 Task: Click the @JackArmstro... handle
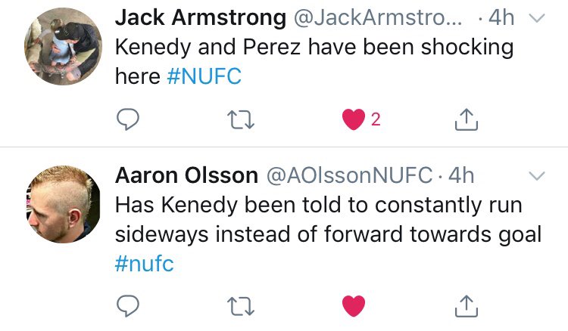tap(378, 17)
